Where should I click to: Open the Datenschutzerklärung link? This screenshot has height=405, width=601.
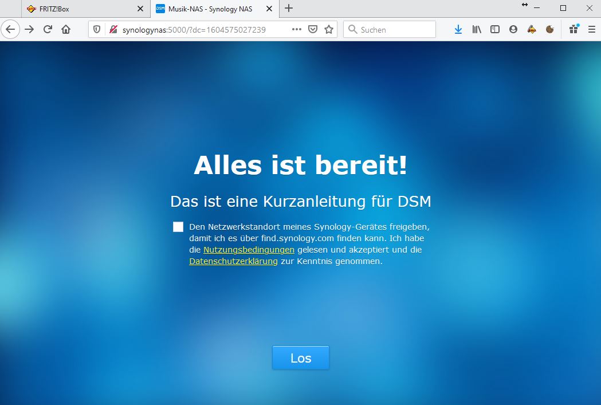pos(233,261)
